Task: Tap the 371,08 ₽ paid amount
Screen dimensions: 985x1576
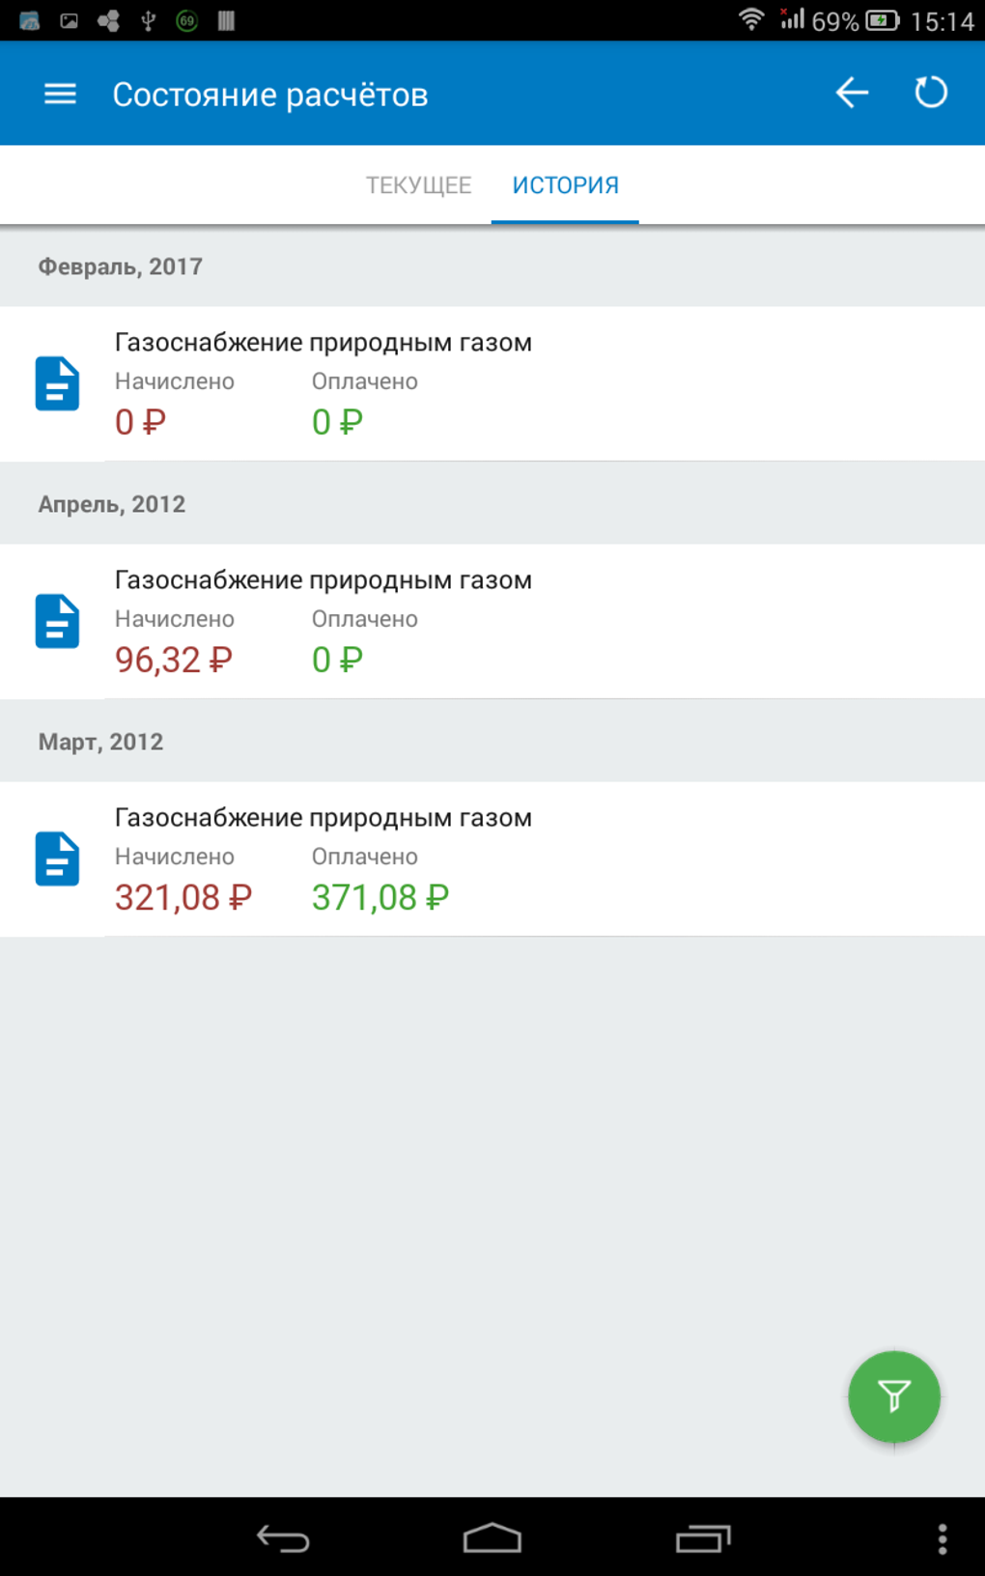Action: [380, 898]
